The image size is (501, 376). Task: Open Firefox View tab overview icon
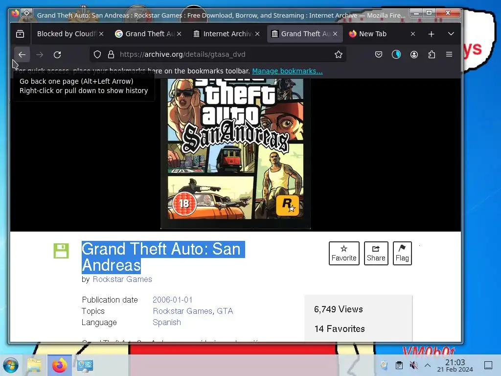pos(20,34)
